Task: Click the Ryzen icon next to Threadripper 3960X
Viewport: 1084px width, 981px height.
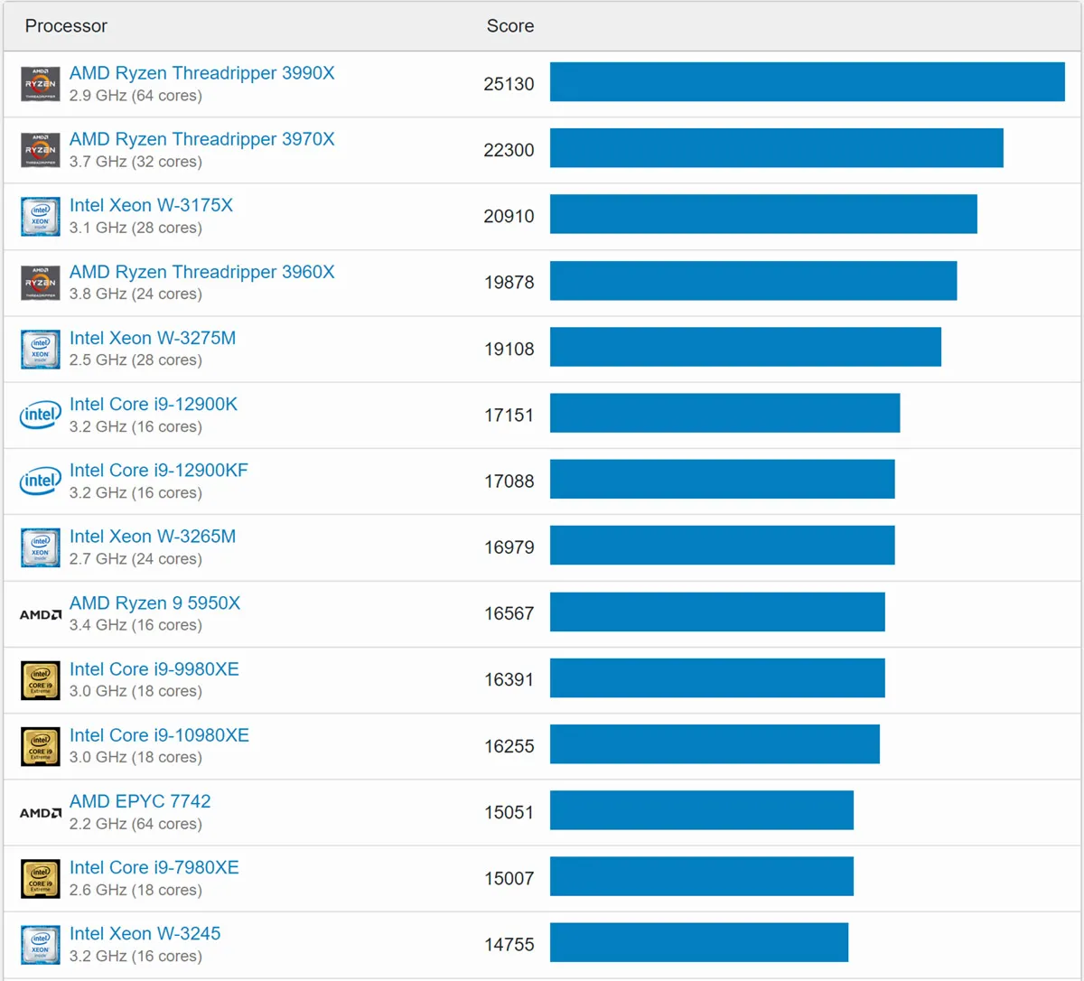Action: point(41,283)
